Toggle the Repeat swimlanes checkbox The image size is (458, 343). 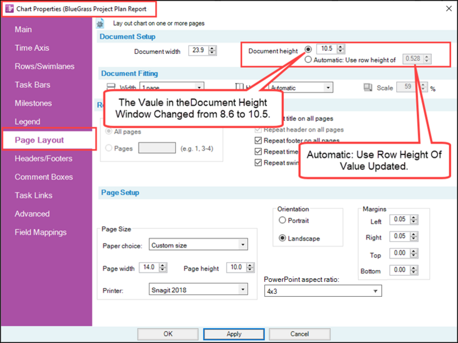[258, 163]
